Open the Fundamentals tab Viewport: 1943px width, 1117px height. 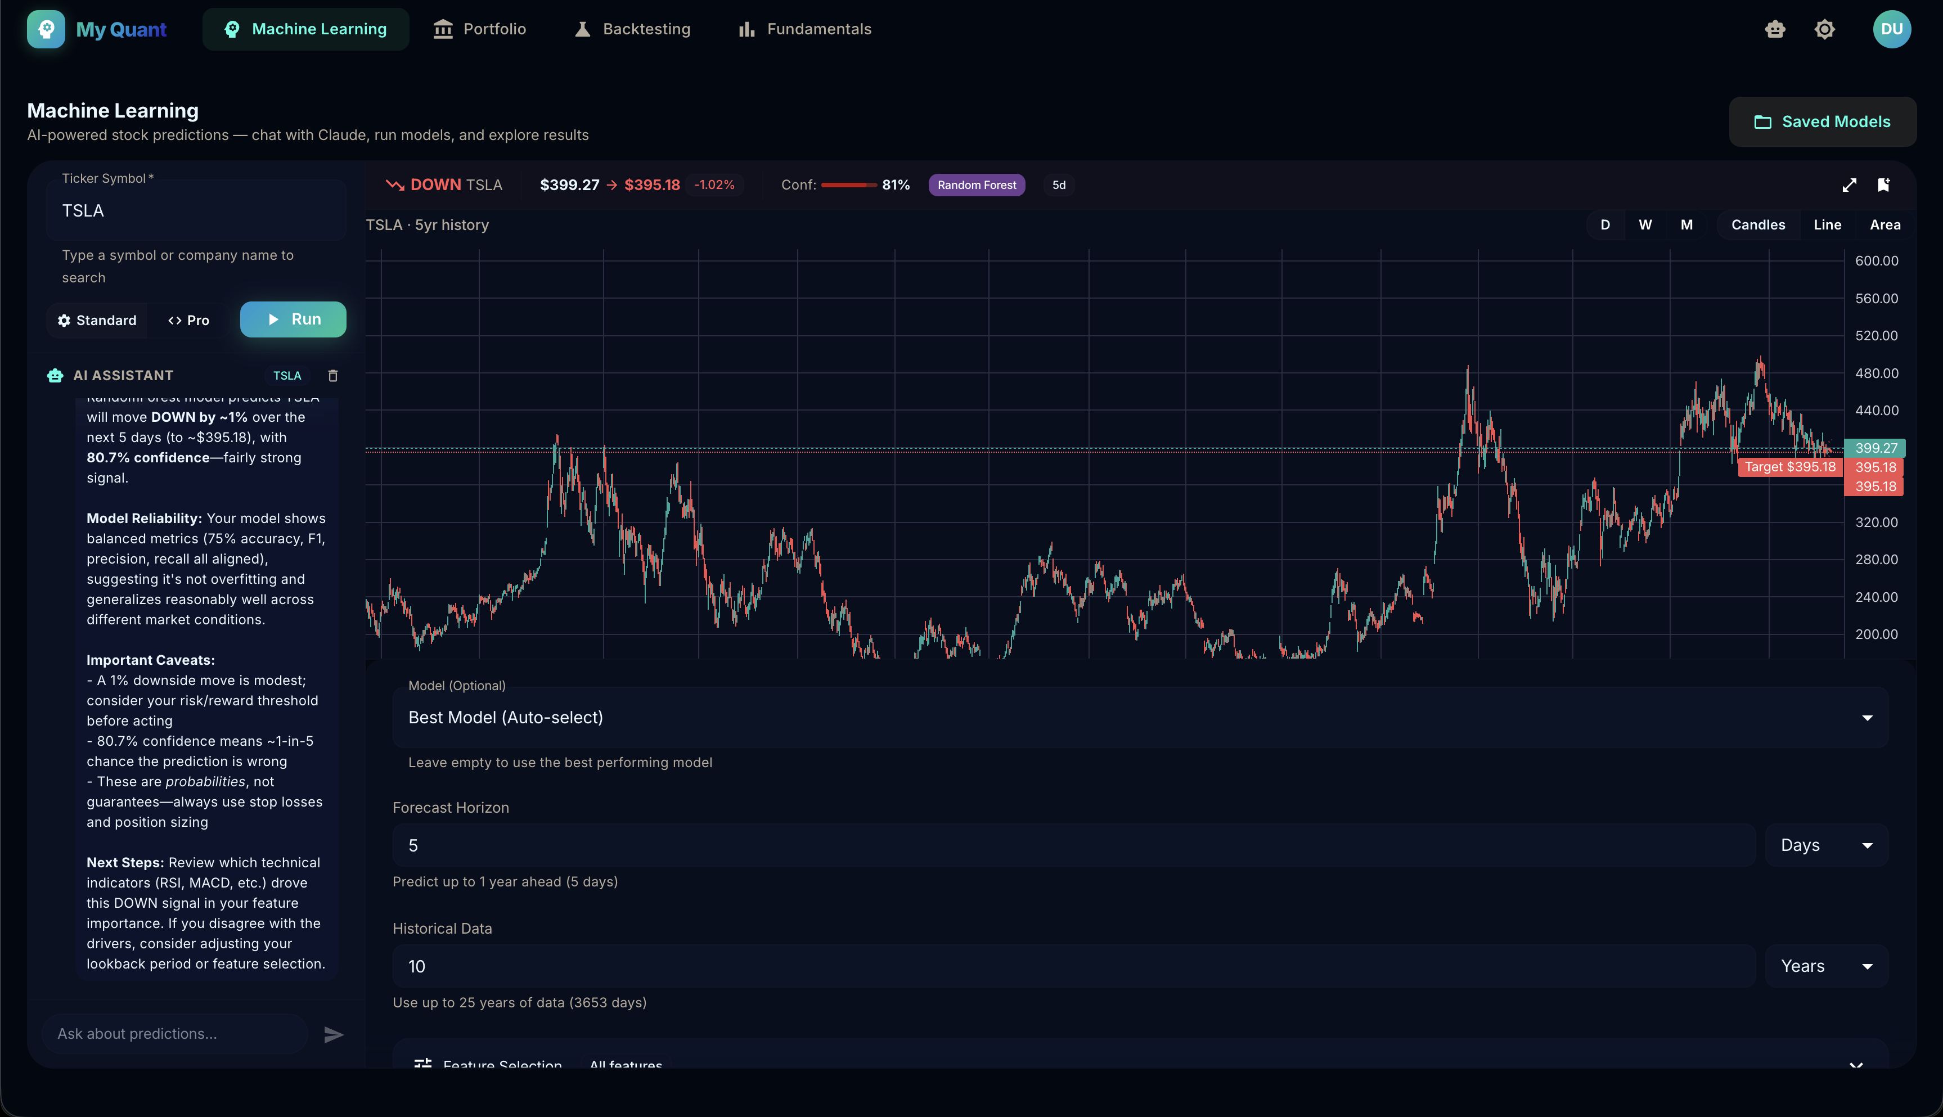(x=804, y=29)
